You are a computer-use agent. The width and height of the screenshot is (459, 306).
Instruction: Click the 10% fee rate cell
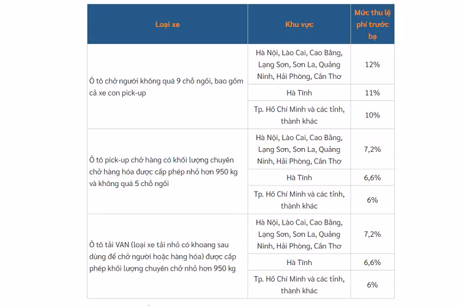click(x=373, y=115)
